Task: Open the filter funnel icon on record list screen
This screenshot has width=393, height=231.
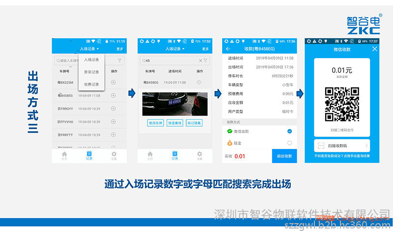Action: (119, 60)
